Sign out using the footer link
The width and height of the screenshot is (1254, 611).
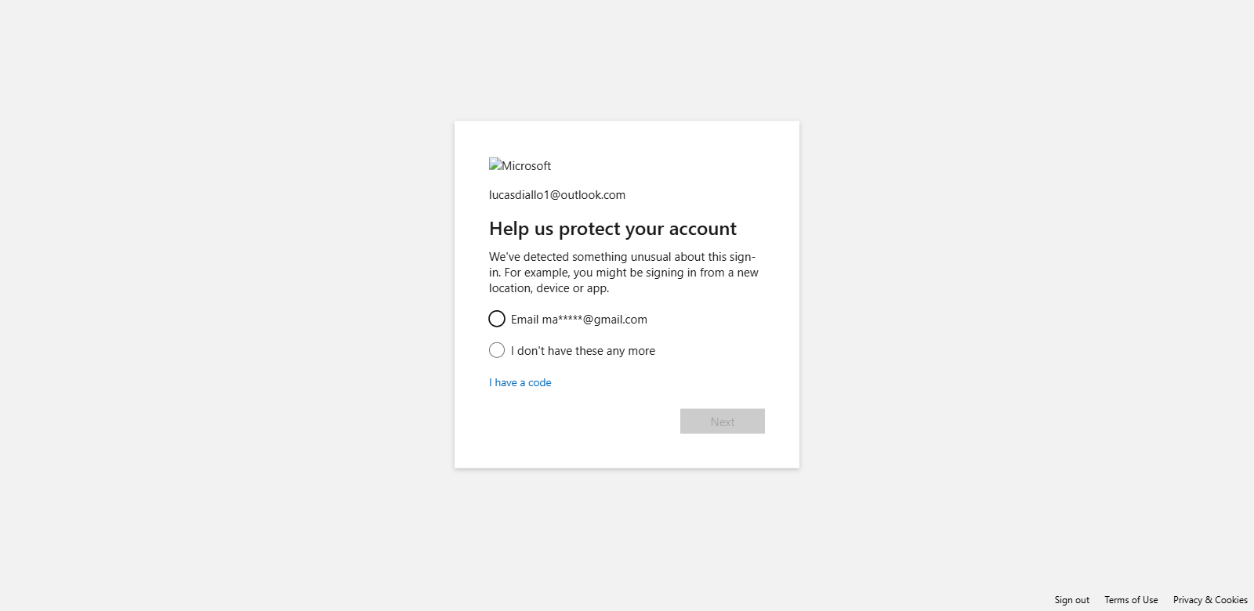(x=1071, y=600)
